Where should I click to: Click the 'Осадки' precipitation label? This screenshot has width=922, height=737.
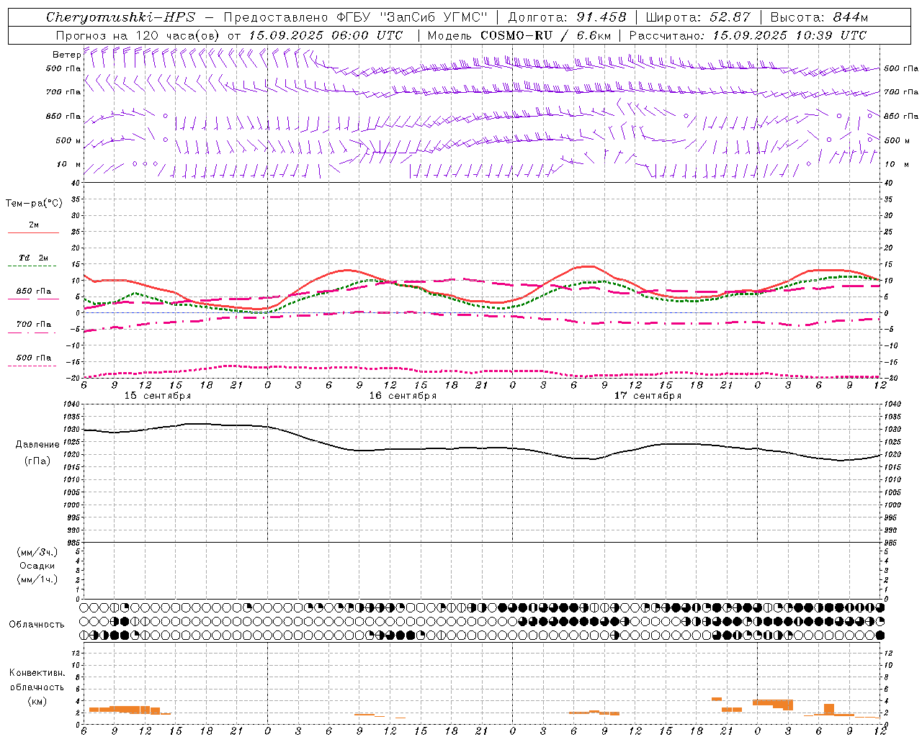point(37,566)
